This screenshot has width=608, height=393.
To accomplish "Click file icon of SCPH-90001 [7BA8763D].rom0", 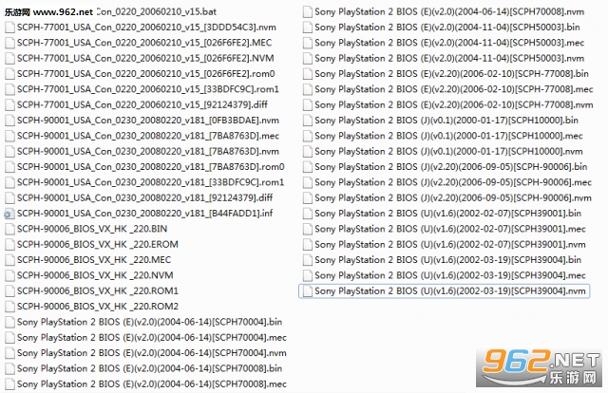I will [x=9, y=167].
